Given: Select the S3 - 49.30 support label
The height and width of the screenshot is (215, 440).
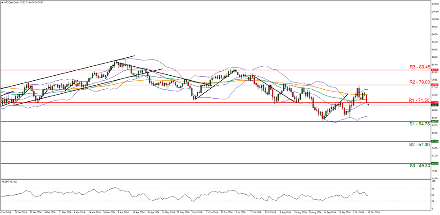Looking at the screenshot, I should click(420, 166).
